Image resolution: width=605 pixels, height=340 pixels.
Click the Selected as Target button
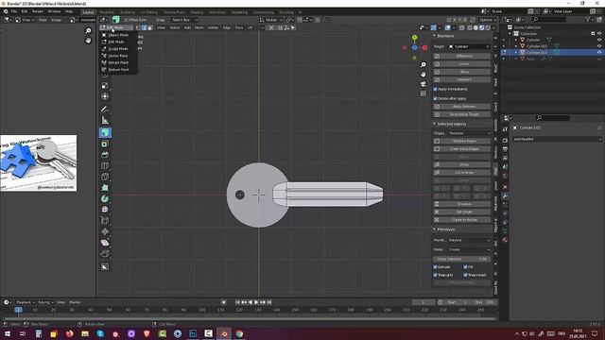[x=462, y=114]
